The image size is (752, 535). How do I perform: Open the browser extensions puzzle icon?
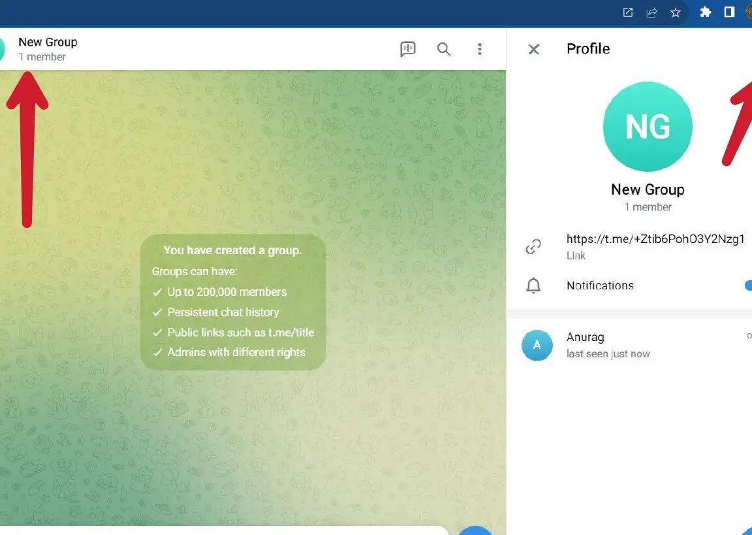click(x=706, y=12)
